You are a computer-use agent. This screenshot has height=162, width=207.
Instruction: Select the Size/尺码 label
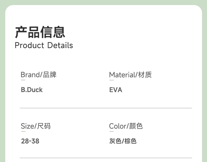[36, 126]
